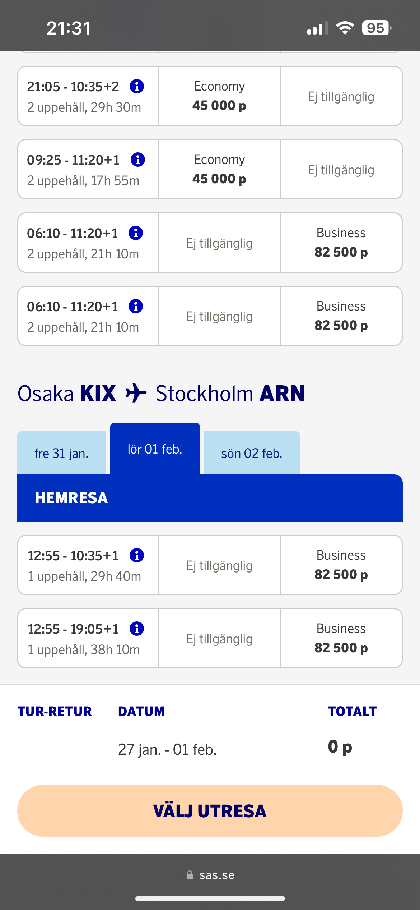Tap the HEMRESA section header
420x910 pixels.
point(71,498)
